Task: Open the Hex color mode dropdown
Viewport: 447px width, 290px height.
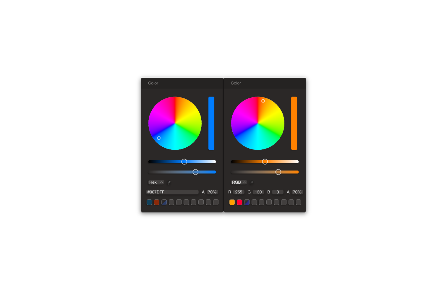Action: [x=156, y=183]
